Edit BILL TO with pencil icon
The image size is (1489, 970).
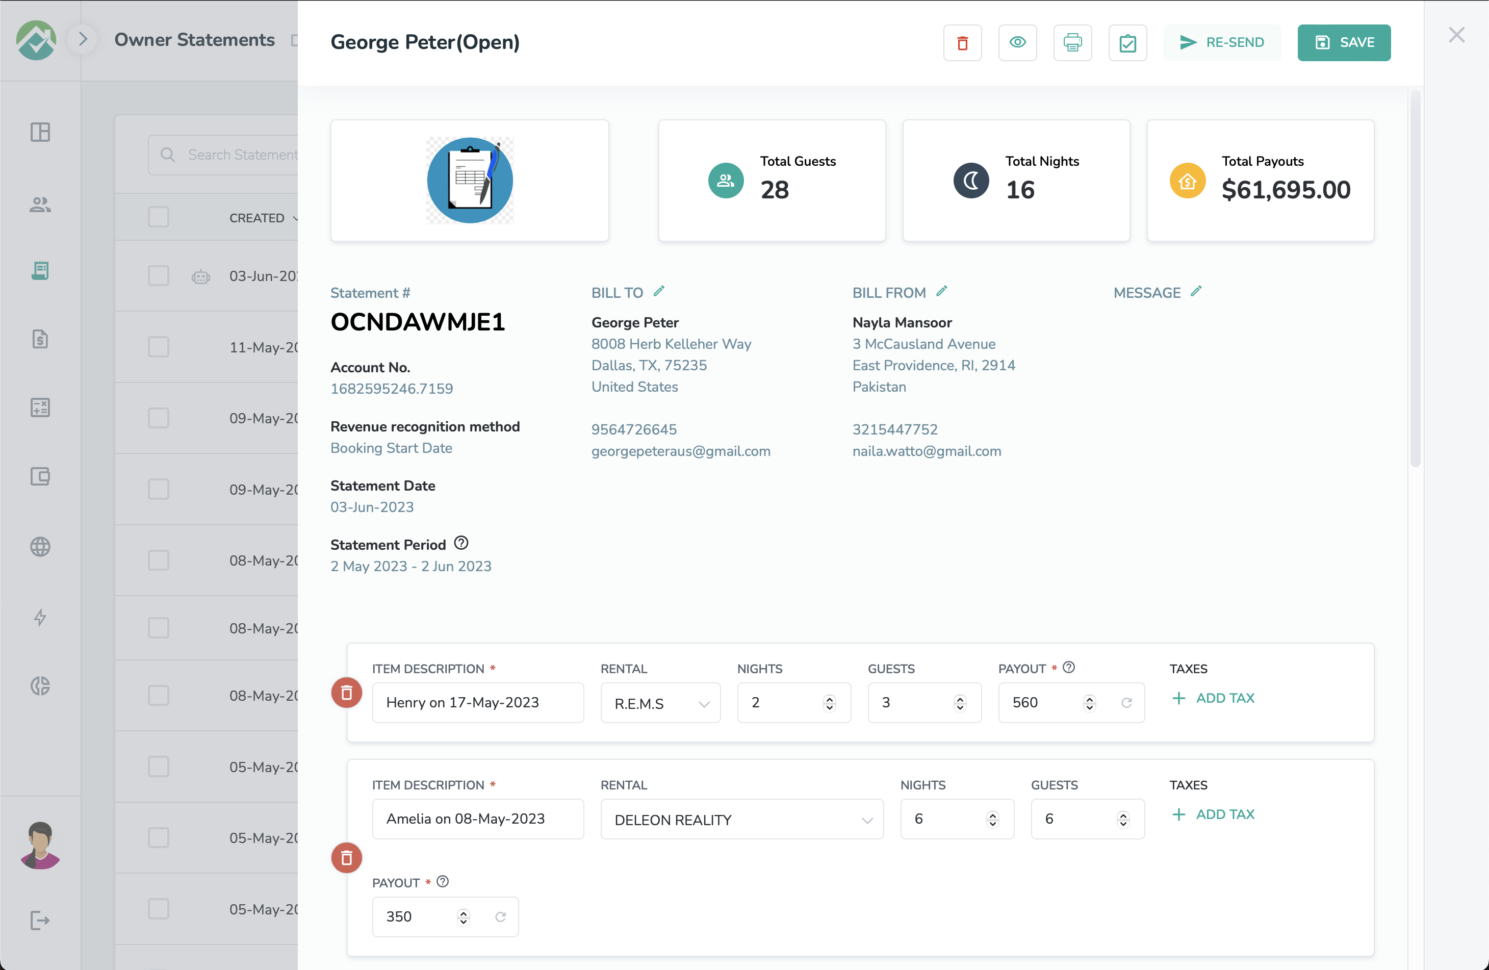[659, 292]
